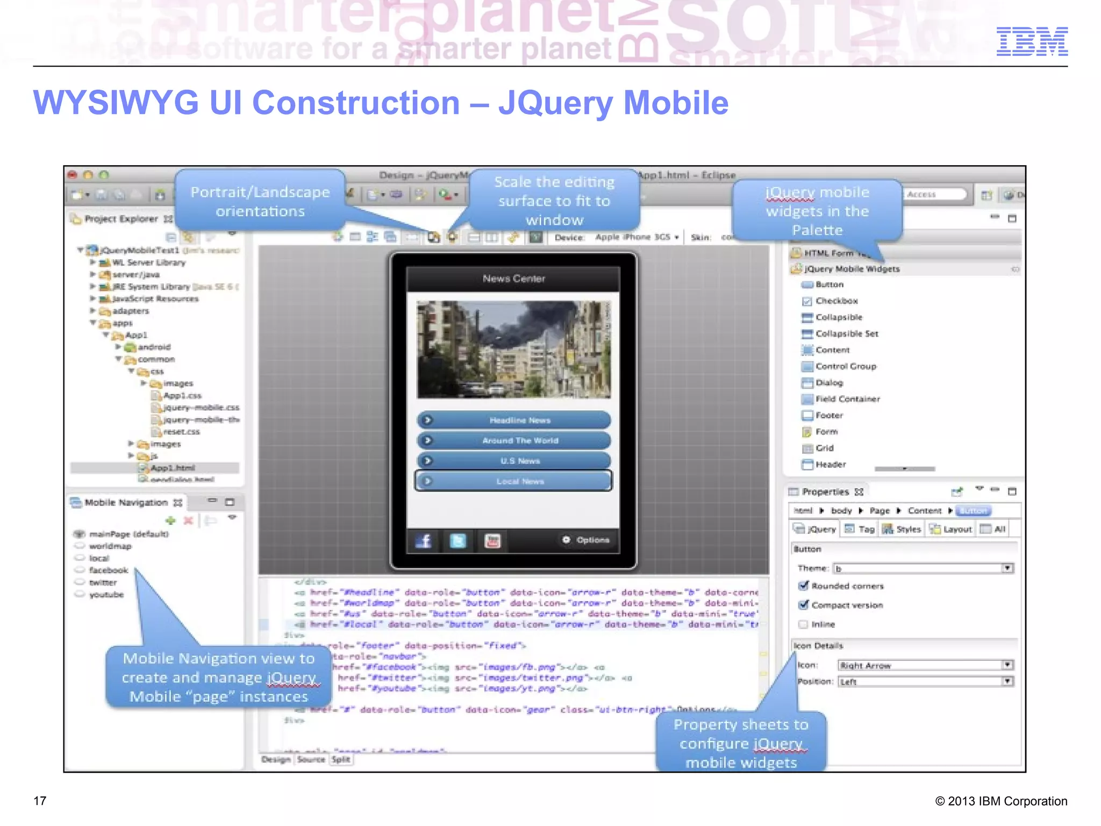Click the scale to fit window icon
The width and height of the screenshot is (1101, 826).
[x=453, y=237]
